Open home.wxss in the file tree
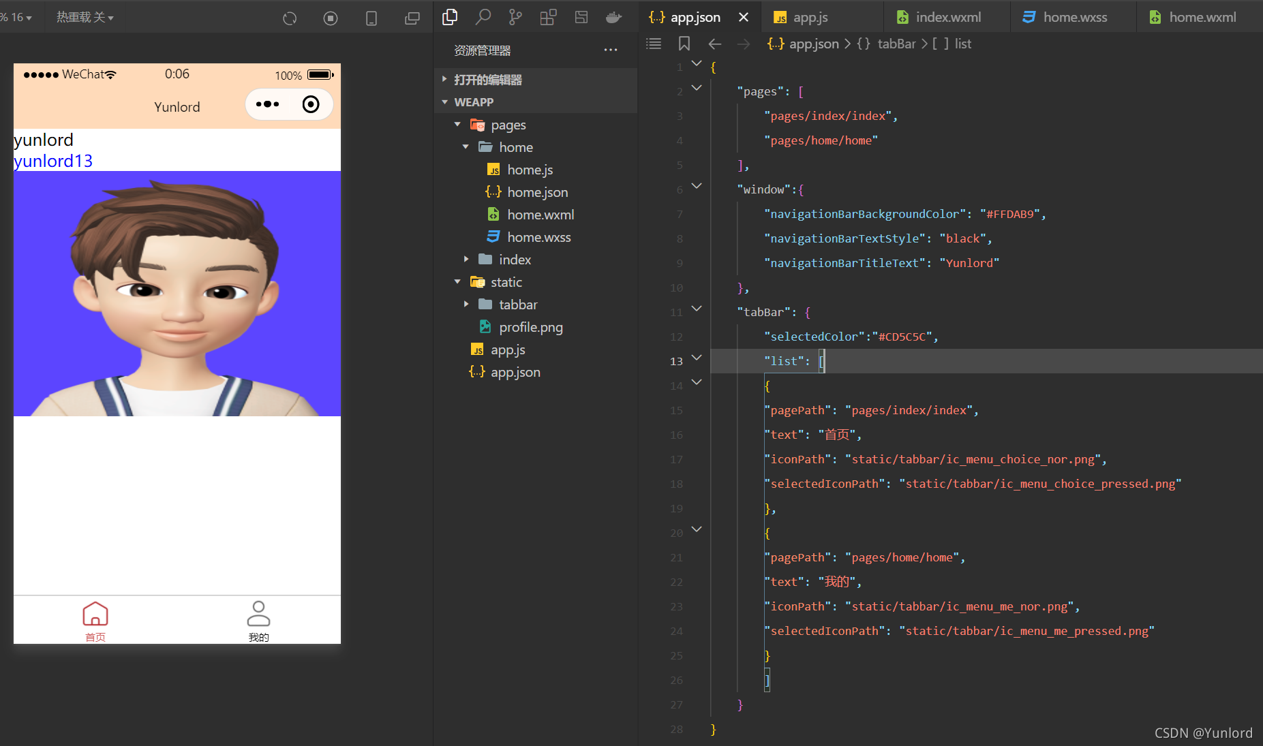The height and width of the screenshot is (746, 1263). pyautogui.click(x=538, y=237)
